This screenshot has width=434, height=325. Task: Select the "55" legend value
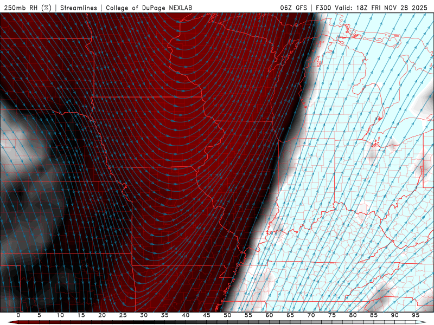pos(248,315)
